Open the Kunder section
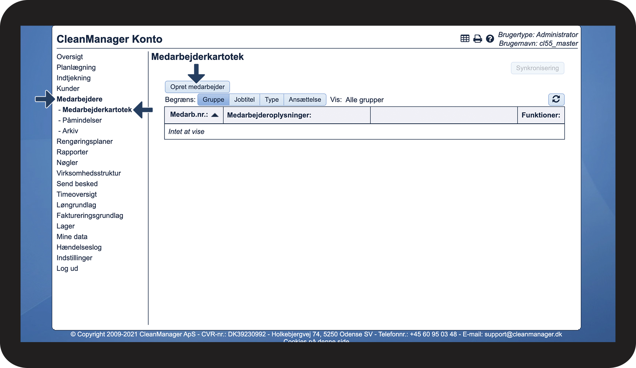The image size is (636, 368). click(68, 88)
